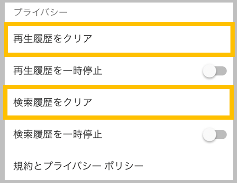Click the 再生履歴を一時停止 row between label and switch

pyautogui.click(x=153, y=71)
